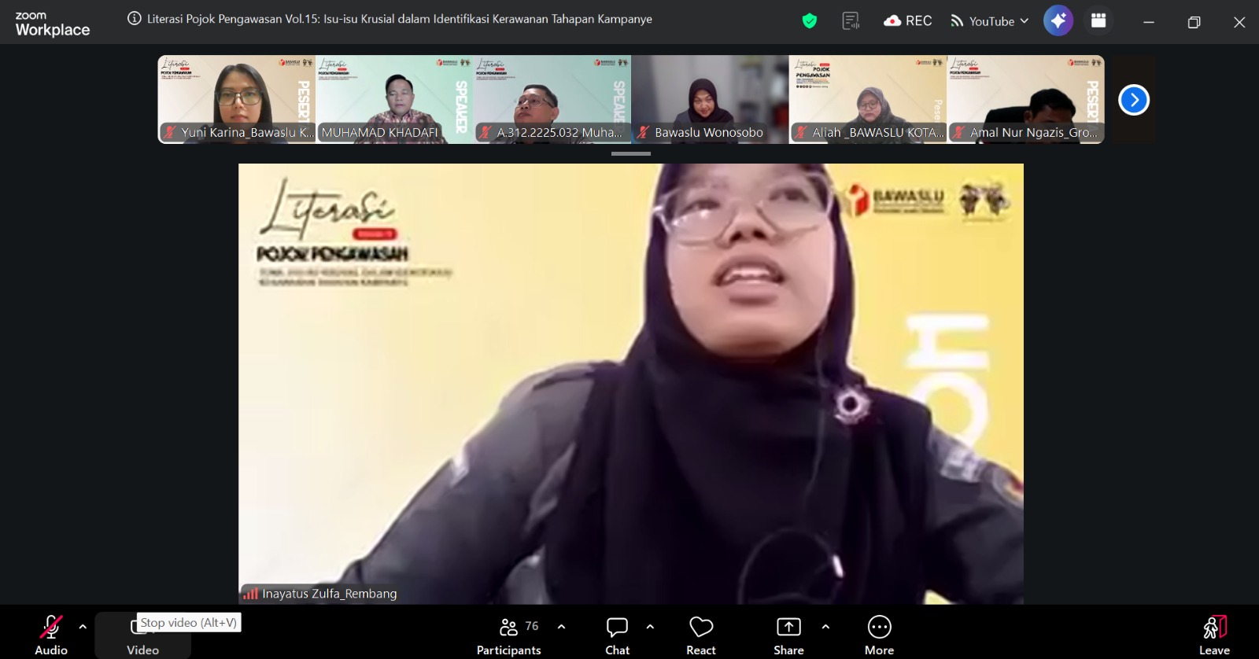Expand audio settings arrow next to Audio

(83, 627)
